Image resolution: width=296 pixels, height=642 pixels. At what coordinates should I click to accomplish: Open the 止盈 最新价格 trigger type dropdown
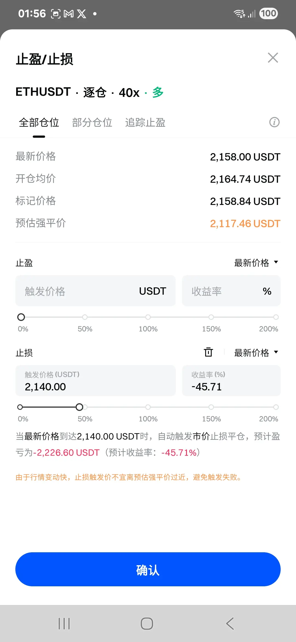(256, 263)
